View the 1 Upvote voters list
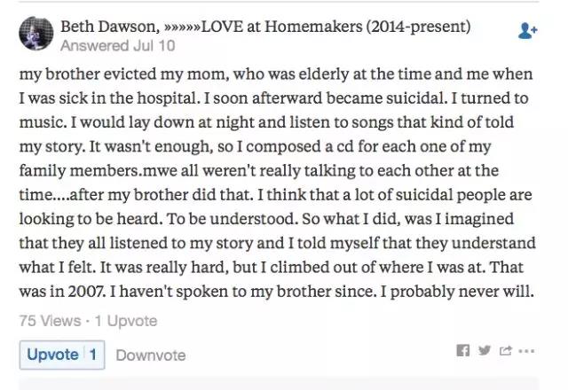Viewport: 568px width, 390px height. pyautogui.click(x=126, y=321)
